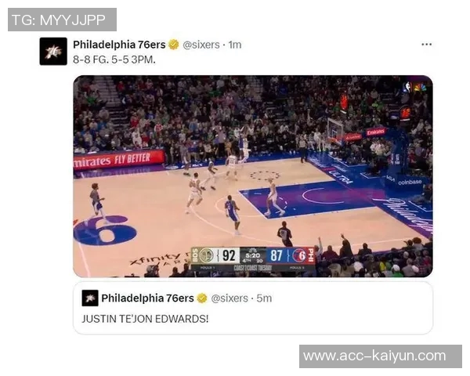The image size is (470, 376).
Task: Click the NBA NBC logo in video corner
Action: (x=415, y=88)
